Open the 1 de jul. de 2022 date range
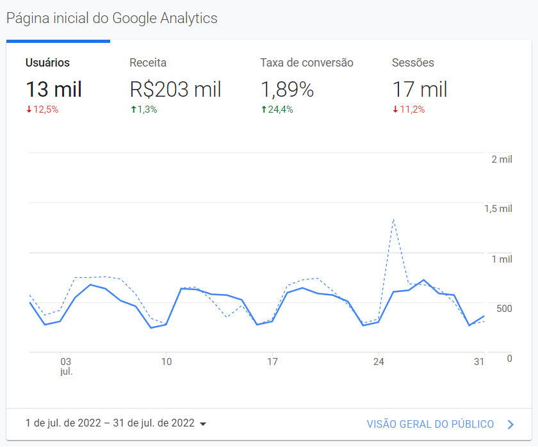Image resolution: width=538 pixels, height=447 pixels. point(110,423)
